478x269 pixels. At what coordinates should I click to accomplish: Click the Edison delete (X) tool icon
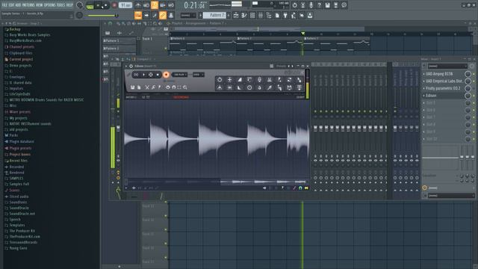point(147,87)
